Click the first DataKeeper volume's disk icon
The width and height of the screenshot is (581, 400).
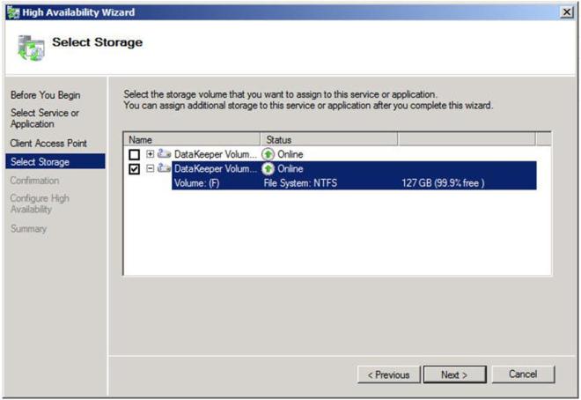(165, 154)
